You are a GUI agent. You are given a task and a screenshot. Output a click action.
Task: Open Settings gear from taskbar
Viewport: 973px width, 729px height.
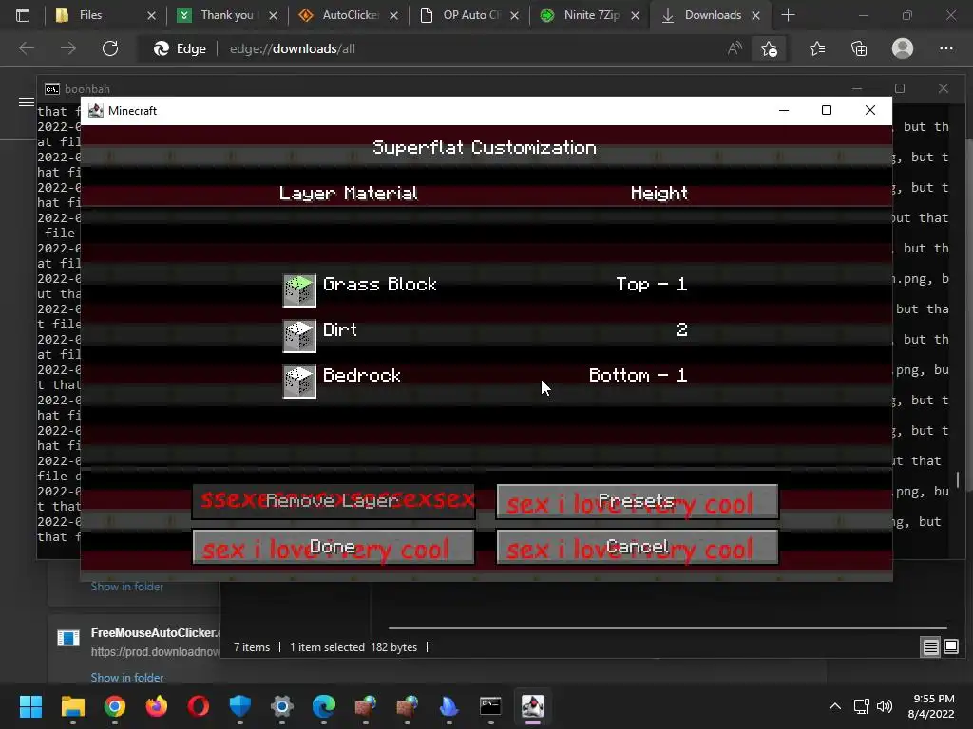click(x=281, y=706)
